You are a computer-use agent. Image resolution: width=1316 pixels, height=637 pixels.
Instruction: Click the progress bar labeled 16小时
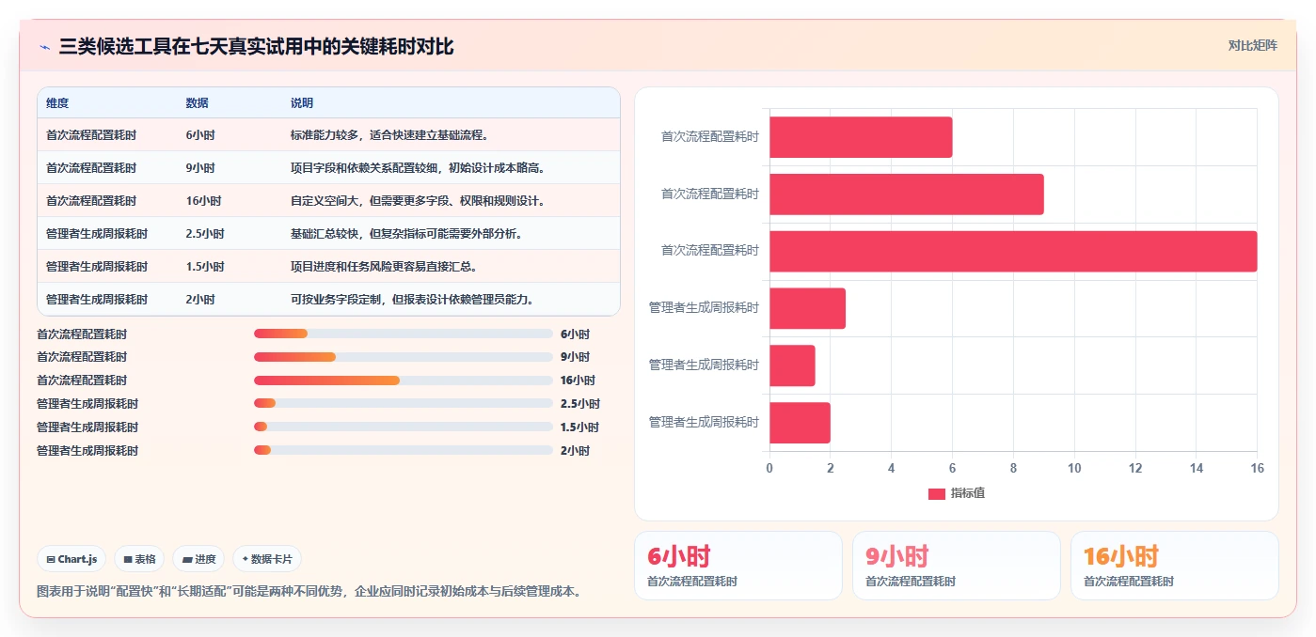404,381
